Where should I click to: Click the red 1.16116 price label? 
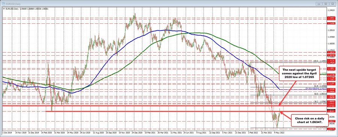(x=332, y=56)
